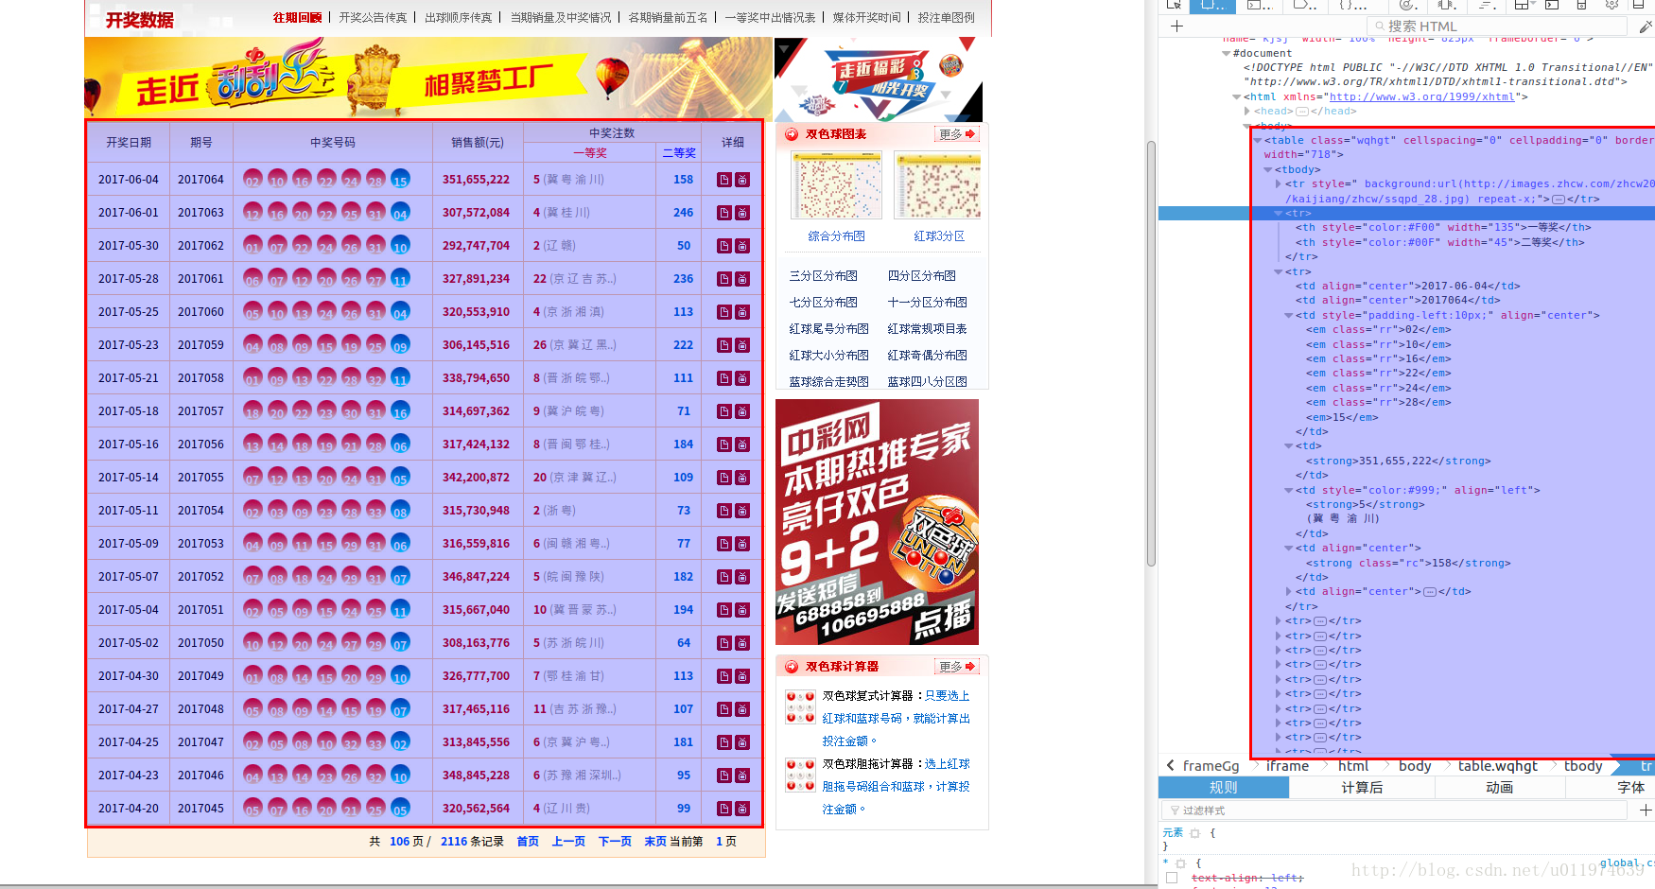Open the DevTools settings gear
1655x889 pixels.
click(x=1612, y=7)
